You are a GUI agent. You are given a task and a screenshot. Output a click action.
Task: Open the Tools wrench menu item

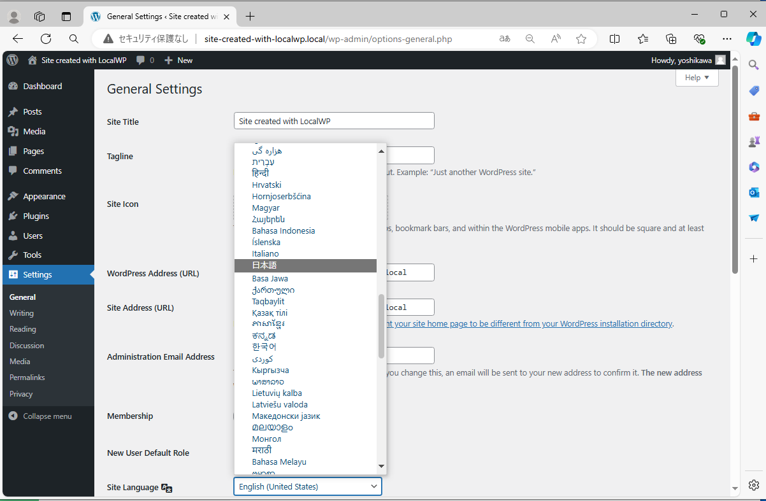point(32,255)
